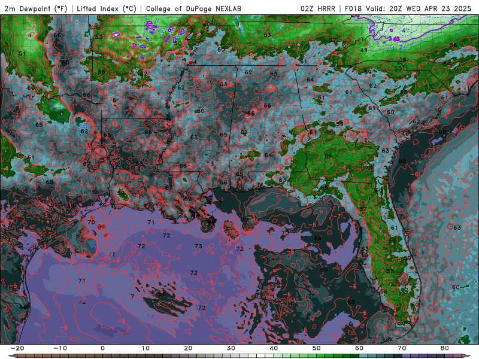Screen dimensions: 479x359
Task: Click the dewpoint value 73 in the Gulf
Action: (199, 246)
